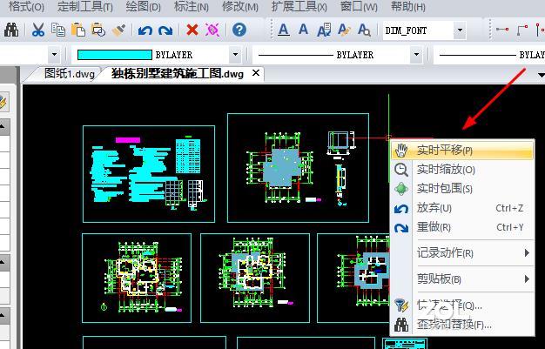This screenshot has width=545, height=349.
Task: Click the text style pencil icon
Action: click(344, 30)
